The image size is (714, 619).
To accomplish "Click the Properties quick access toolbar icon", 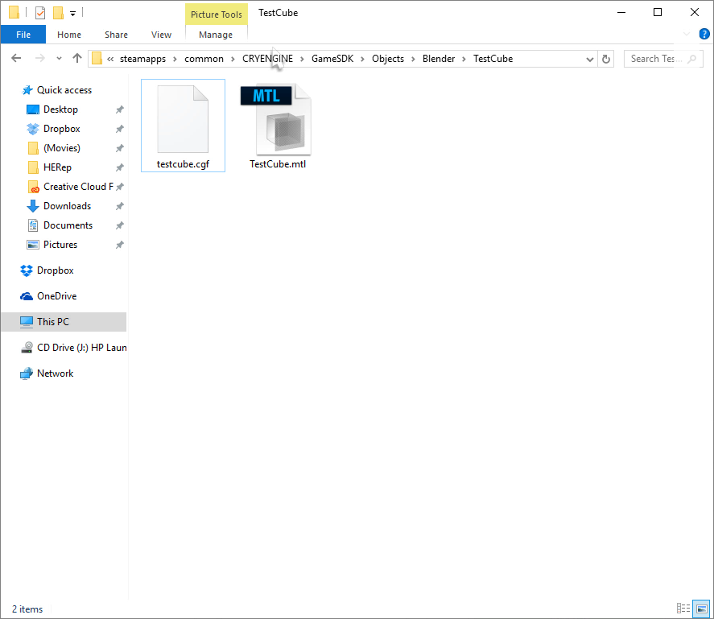I will tap(40, 13).
